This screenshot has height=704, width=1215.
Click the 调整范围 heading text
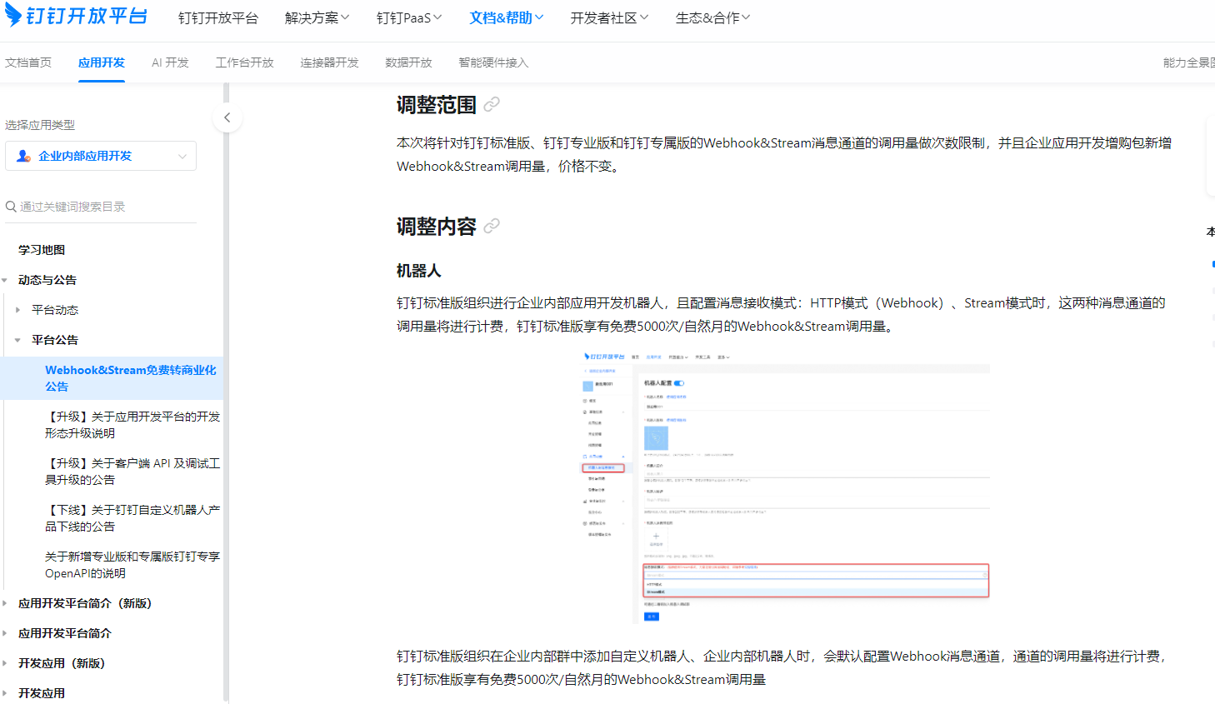point(437,105)
